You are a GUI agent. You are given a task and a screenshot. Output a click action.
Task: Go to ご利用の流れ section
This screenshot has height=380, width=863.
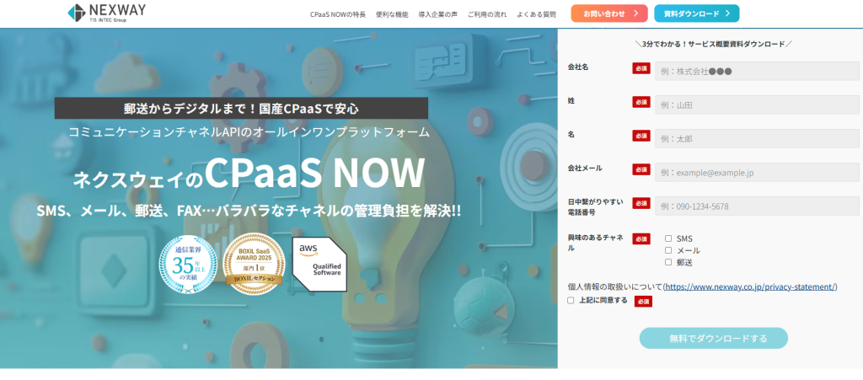(x=487, y=14)
